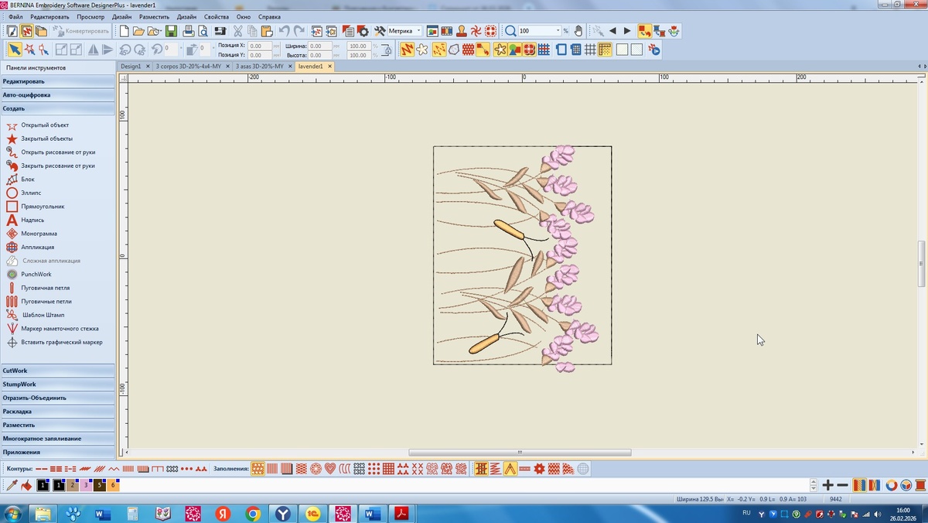This screenshot has height=523, width=928.
Task: Click the New blank design icon
Action: point(124,31)
